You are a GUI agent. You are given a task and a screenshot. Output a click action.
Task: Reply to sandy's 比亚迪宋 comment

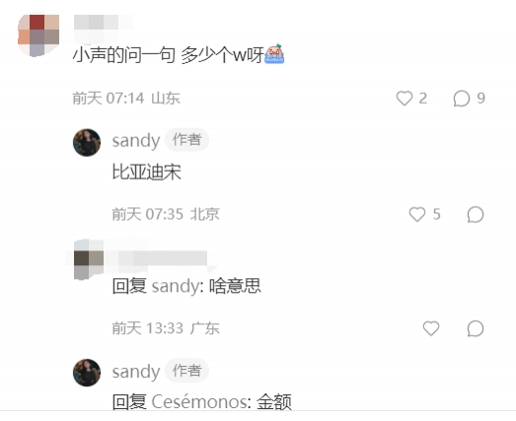tap(476, 215)
